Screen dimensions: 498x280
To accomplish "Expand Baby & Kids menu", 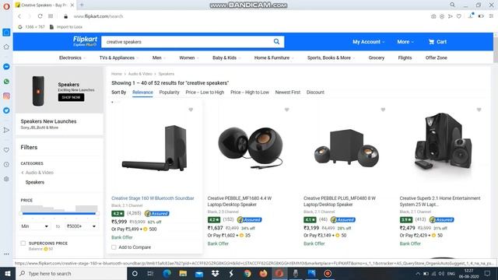I will (x=226, y=58).
